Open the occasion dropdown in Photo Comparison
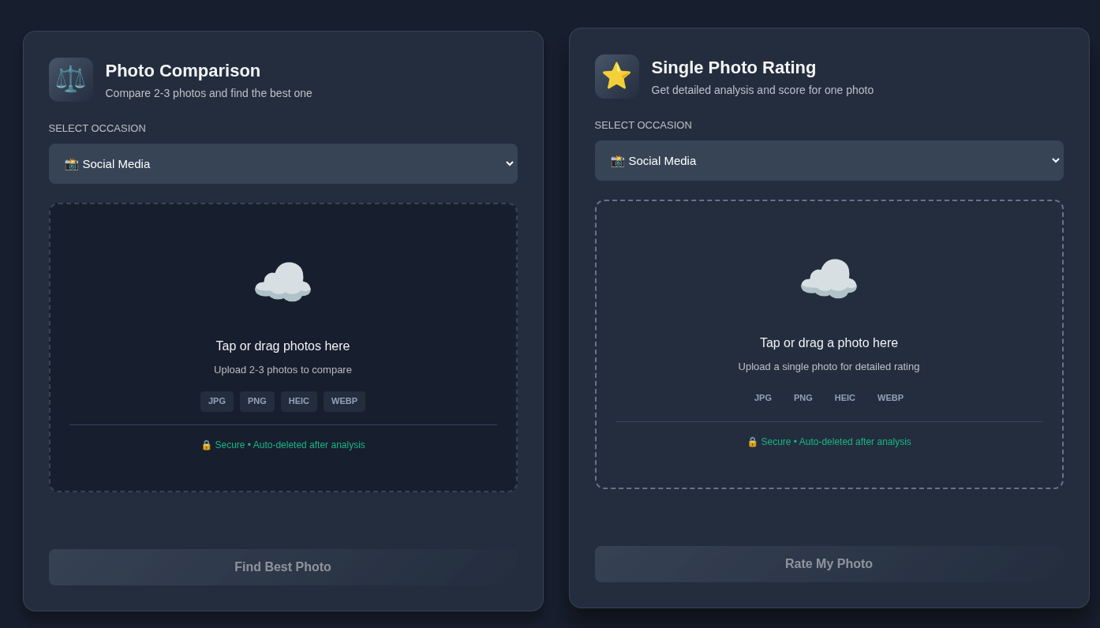This screenshot has height=628, width=1100. [x=282, y=164]
